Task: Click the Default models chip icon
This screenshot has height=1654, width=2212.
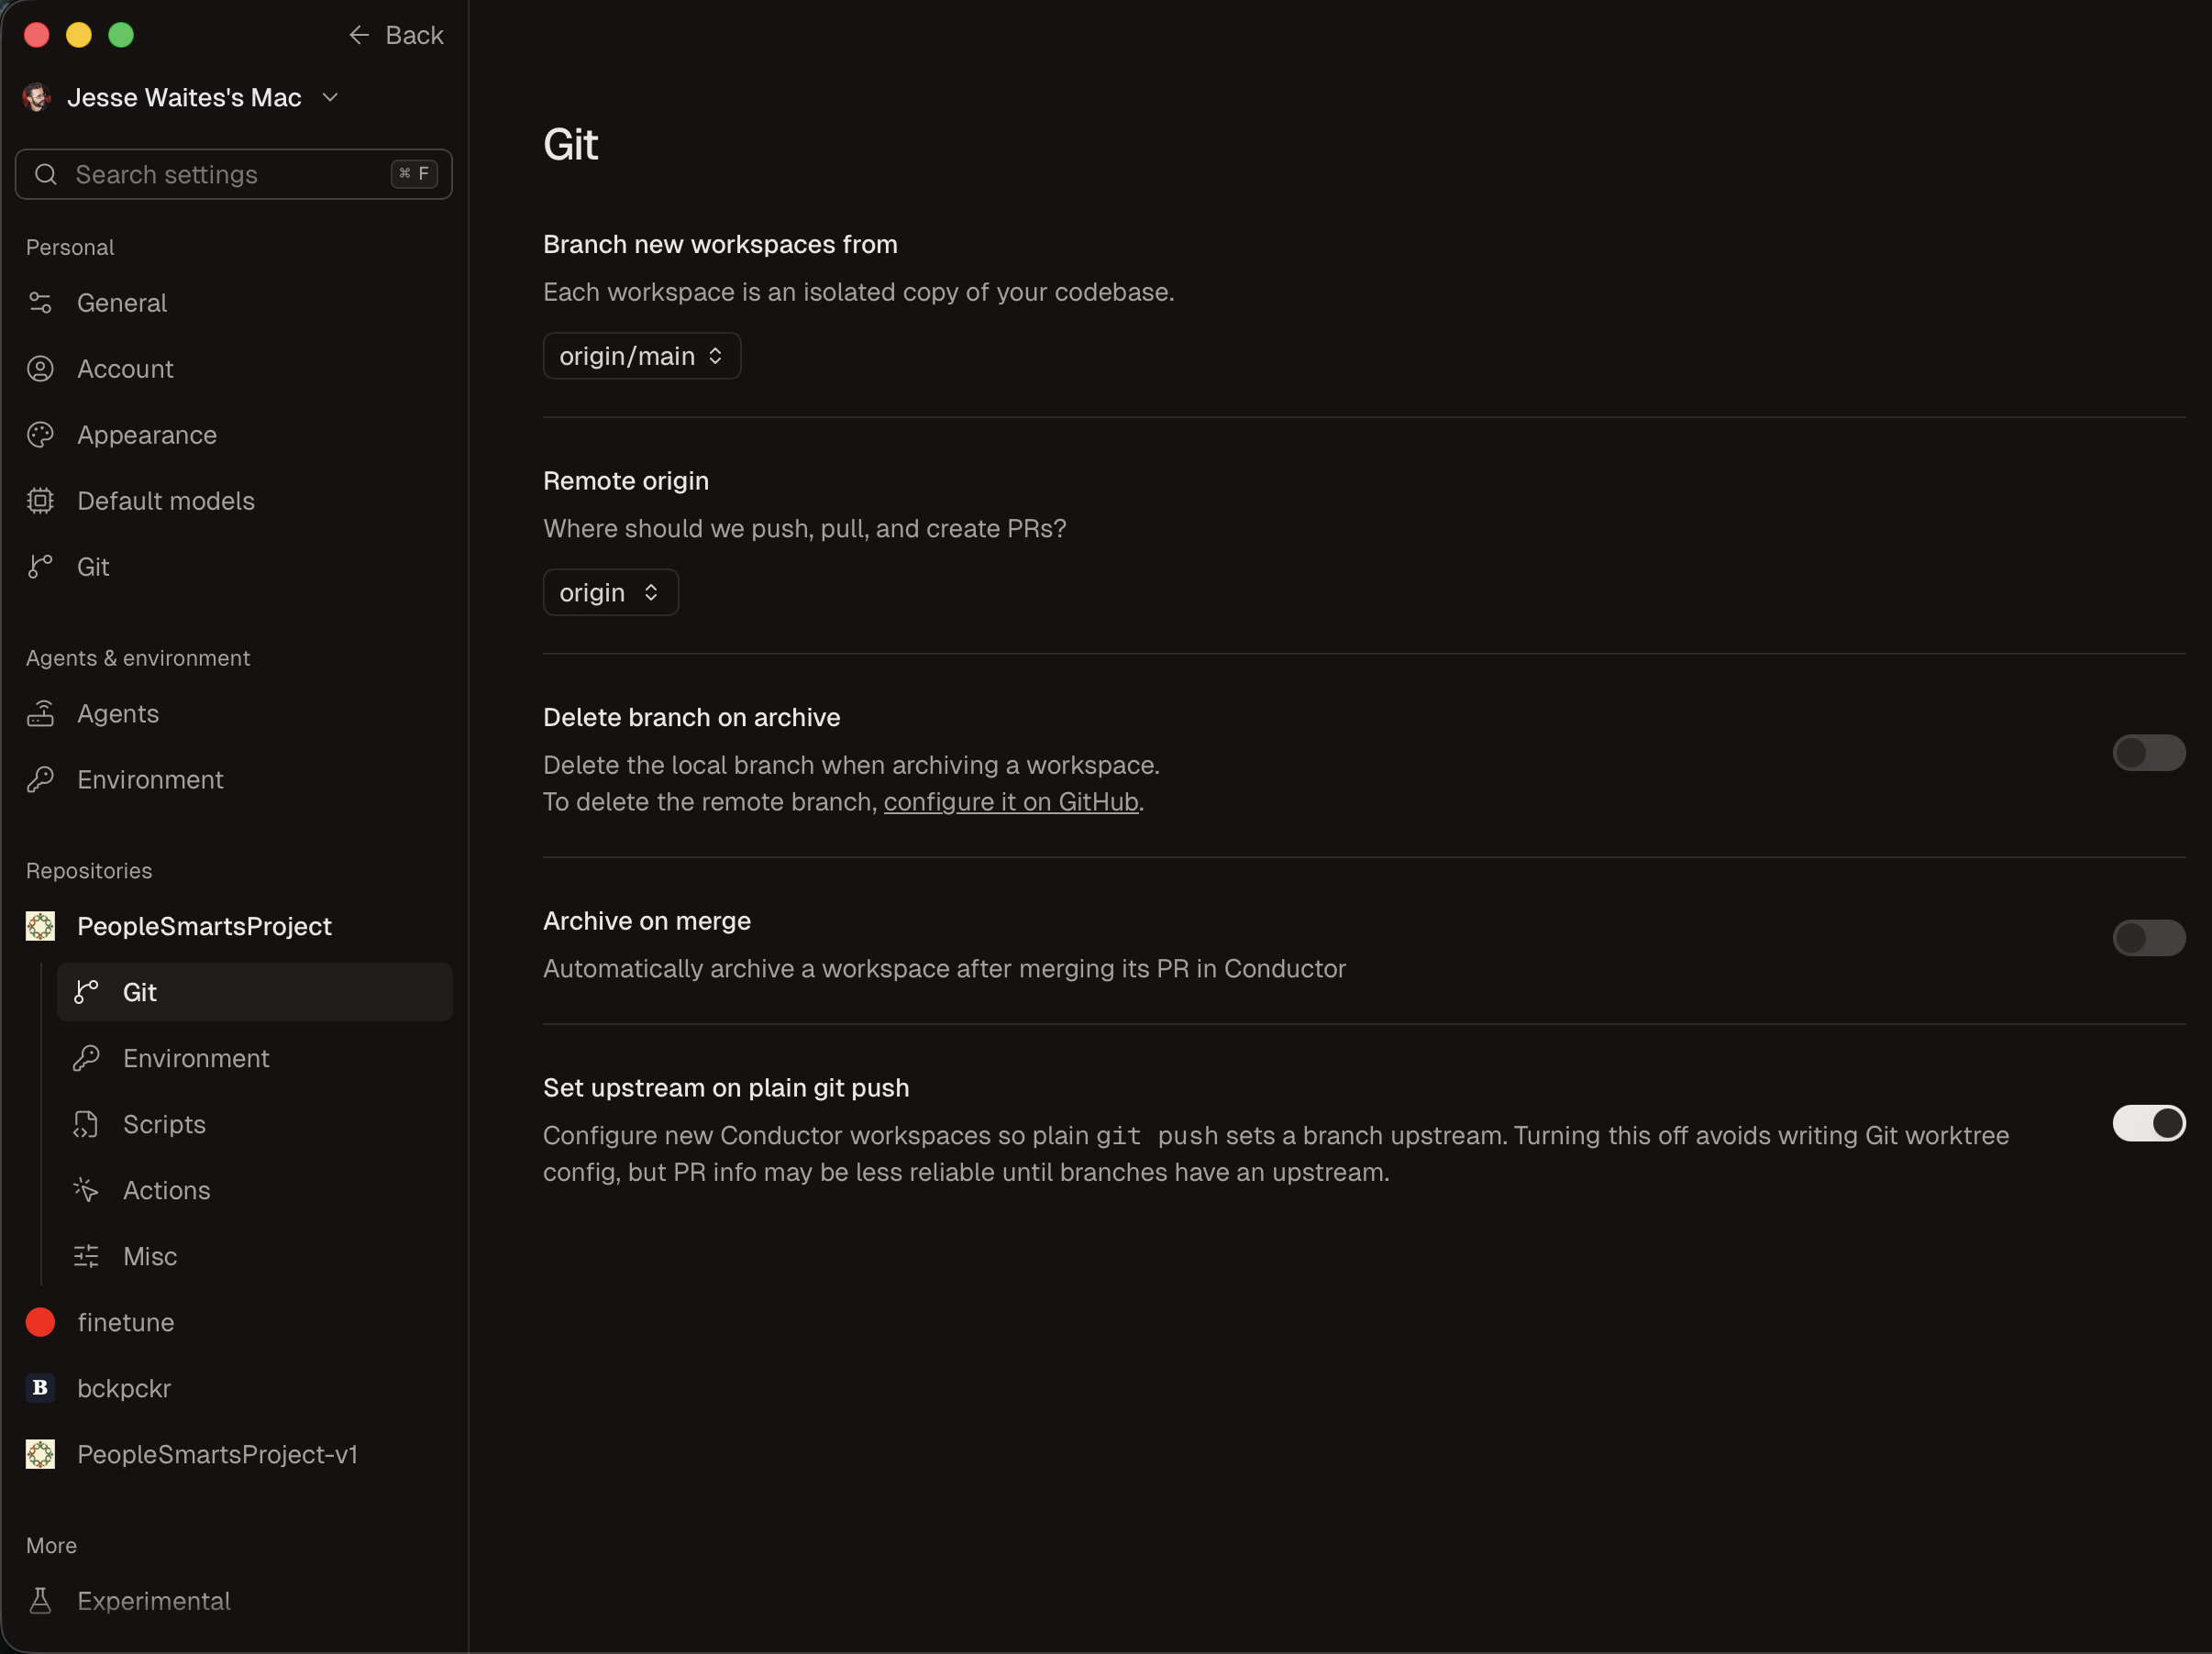Action: [x=40, y=501]
